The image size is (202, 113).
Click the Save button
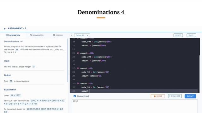pyautogui.click(x=191, y=35)
